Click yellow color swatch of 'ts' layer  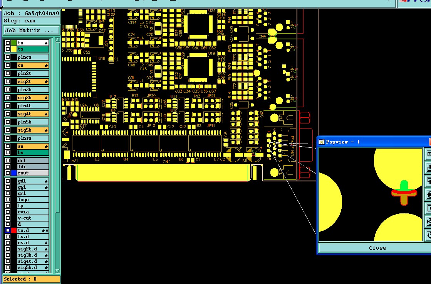click(x=14, y=49)
